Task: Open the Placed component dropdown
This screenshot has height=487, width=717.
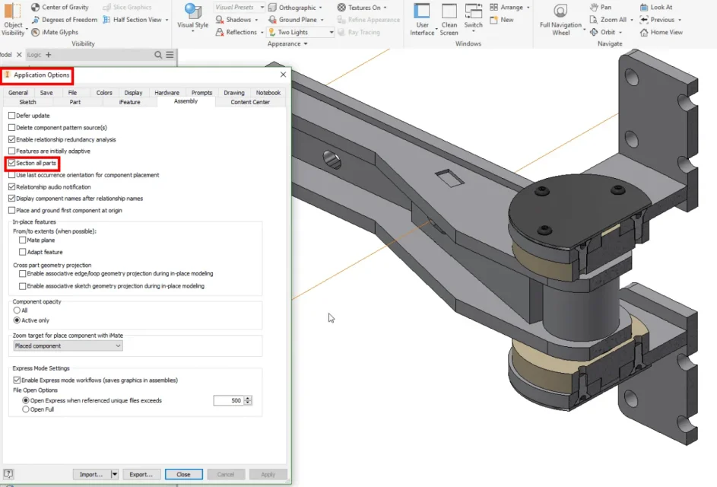Action: (68, 346)
